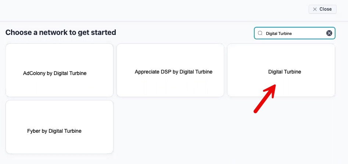Click the blank header bar left of Close
348x164 pixels.
click(x=153, y=10)
